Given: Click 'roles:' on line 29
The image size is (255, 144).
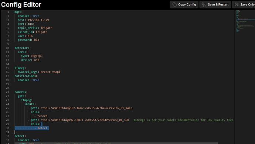Looking at the screenshot, I should coord(36,124).
